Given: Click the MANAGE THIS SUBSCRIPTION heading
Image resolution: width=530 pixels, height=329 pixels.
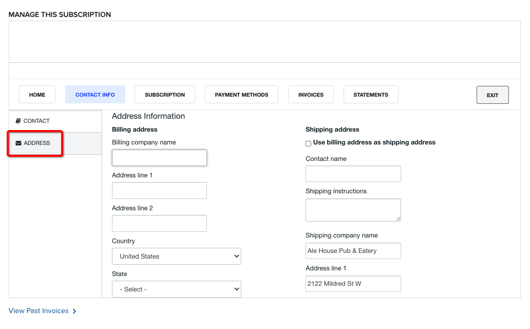Looking at the screenshot, I should pos(60,14).
